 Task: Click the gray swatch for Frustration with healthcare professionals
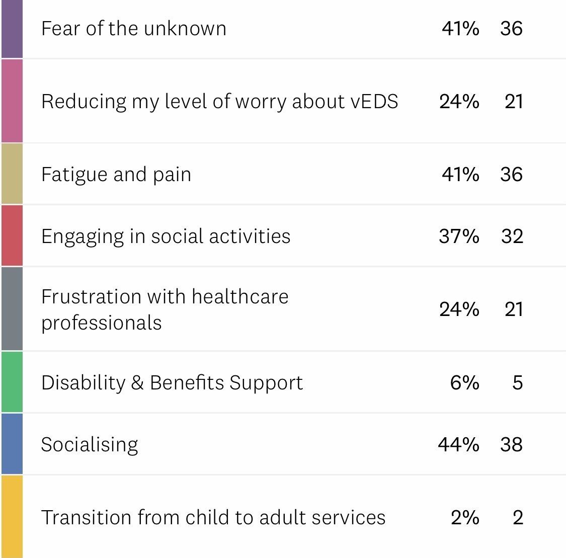[12, 309]
